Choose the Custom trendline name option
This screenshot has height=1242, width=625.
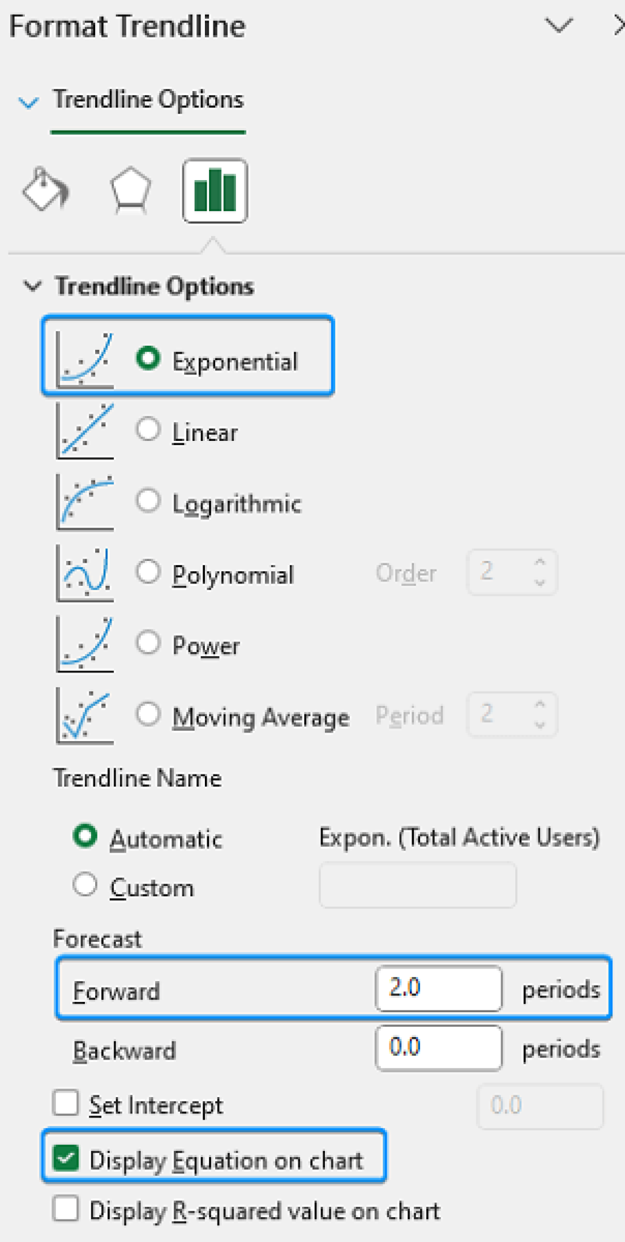pyautogui.click(x=85, y=885)
